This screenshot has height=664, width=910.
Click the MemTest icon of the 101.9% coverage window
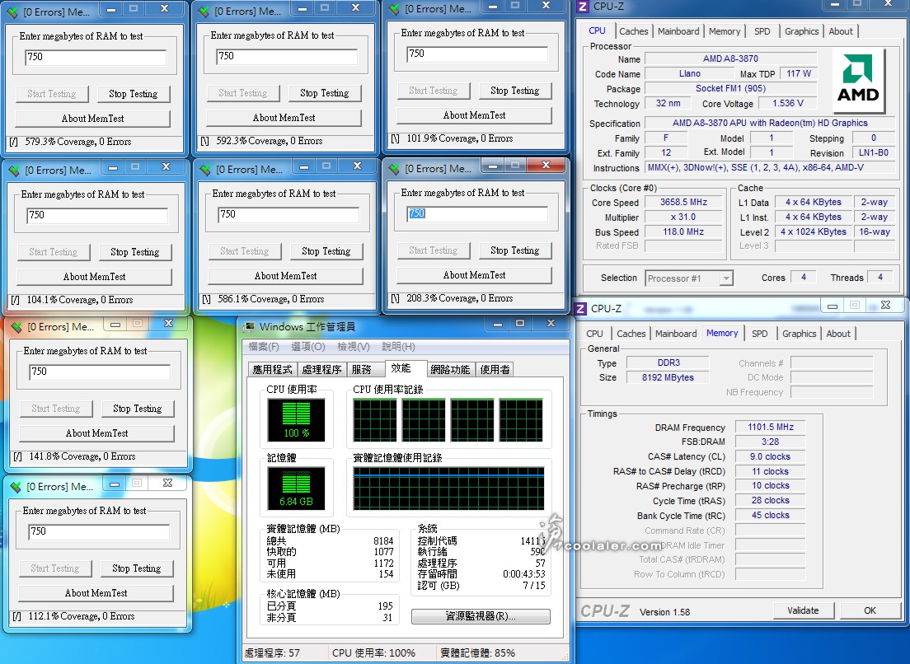click(394, 9)
